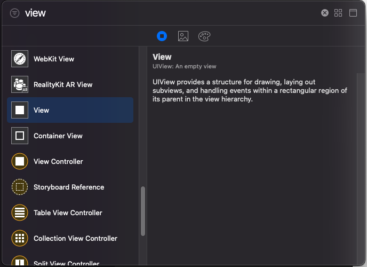
Task: Select the Image media library tab
Action: [183, 36]
